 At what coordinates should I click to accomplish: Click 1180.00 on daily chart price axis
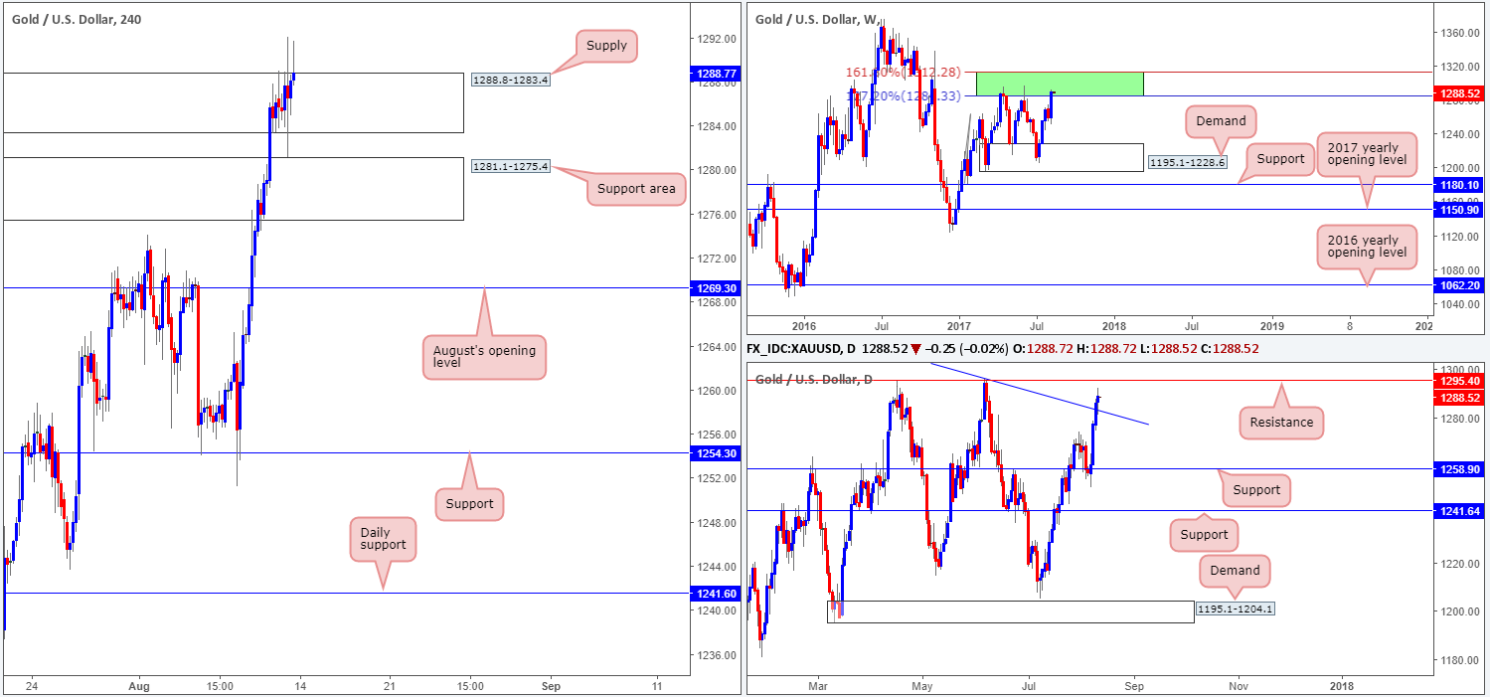[1461, 660]
